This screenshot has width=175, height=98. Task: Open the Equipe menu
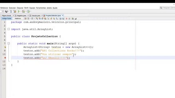pyautogui.click(x=32, y=8)
